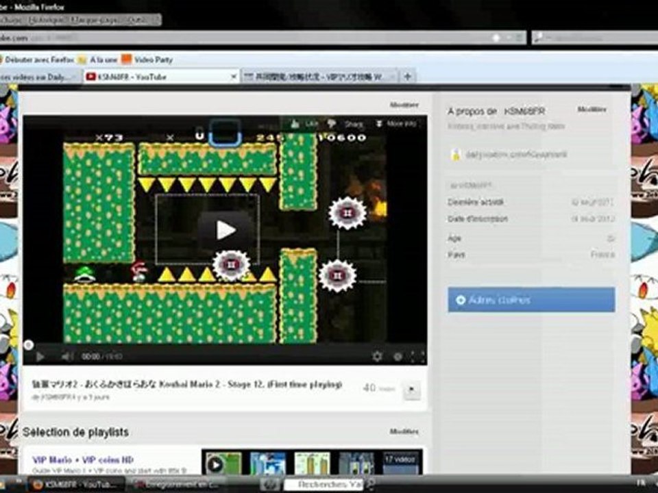The height and width of the screenshot is (493, 658).
Task: Mute the video using the speaker icon
Action: 66,357
